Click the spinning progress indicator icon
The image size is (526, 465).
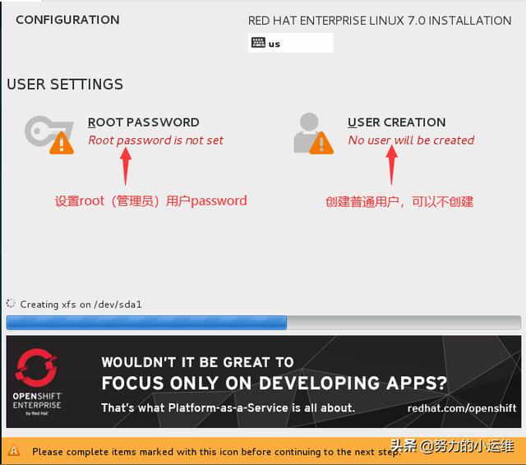point(11,303)
